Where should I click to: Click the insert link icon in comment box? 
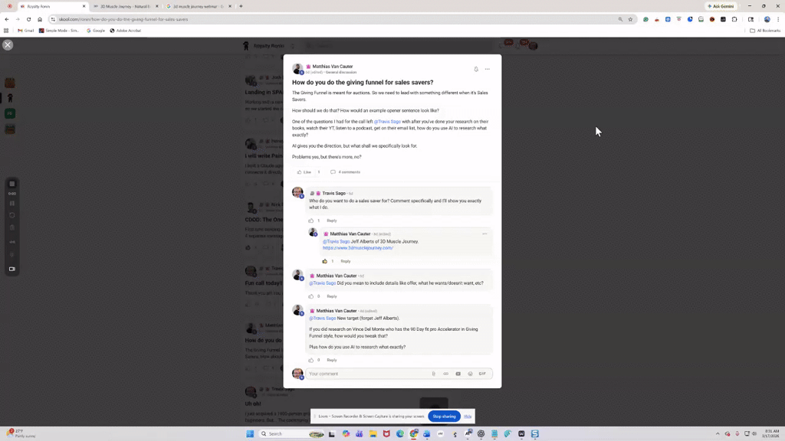pyautogui.click(x=445, y=374)
